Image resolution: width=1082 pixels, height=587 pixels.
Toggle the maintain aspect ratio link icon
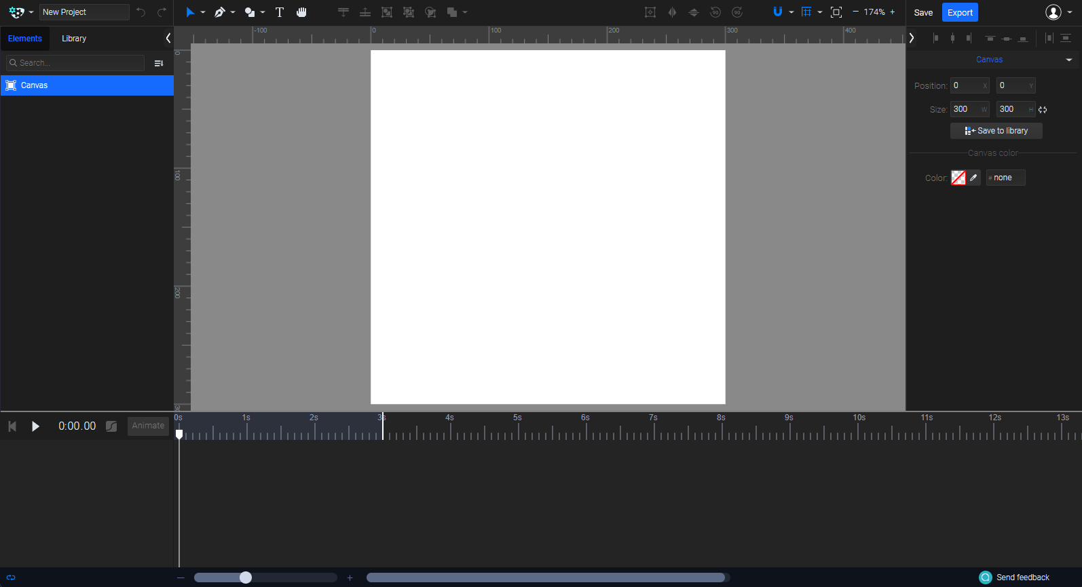[1043, 110]
